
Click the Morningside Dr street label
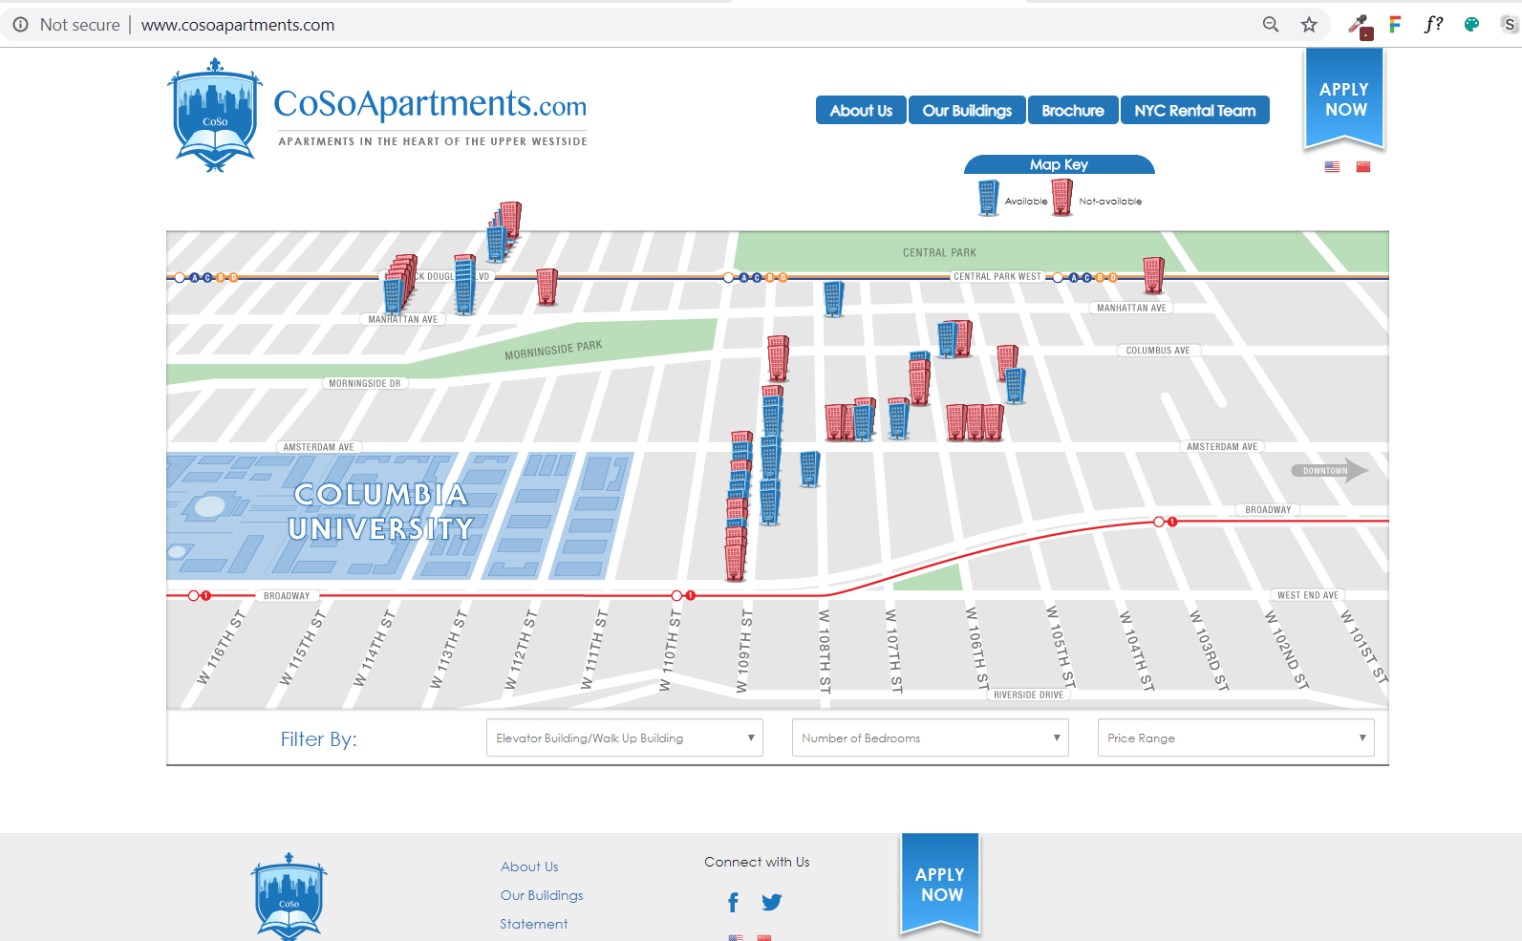[365, 384]
